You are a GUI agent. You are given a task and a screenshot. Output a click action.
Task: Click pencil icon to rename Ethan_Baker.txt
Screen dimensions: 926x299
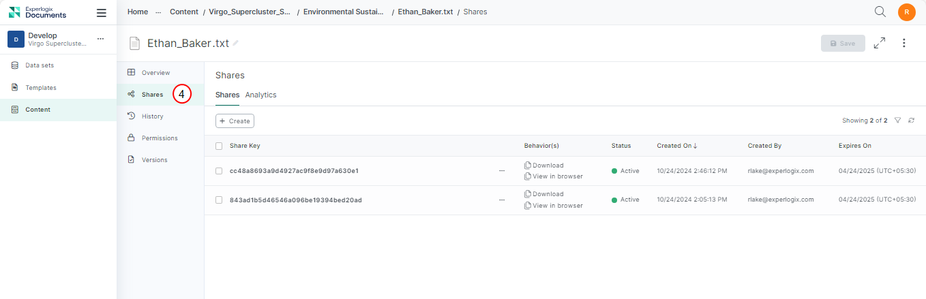236,43
